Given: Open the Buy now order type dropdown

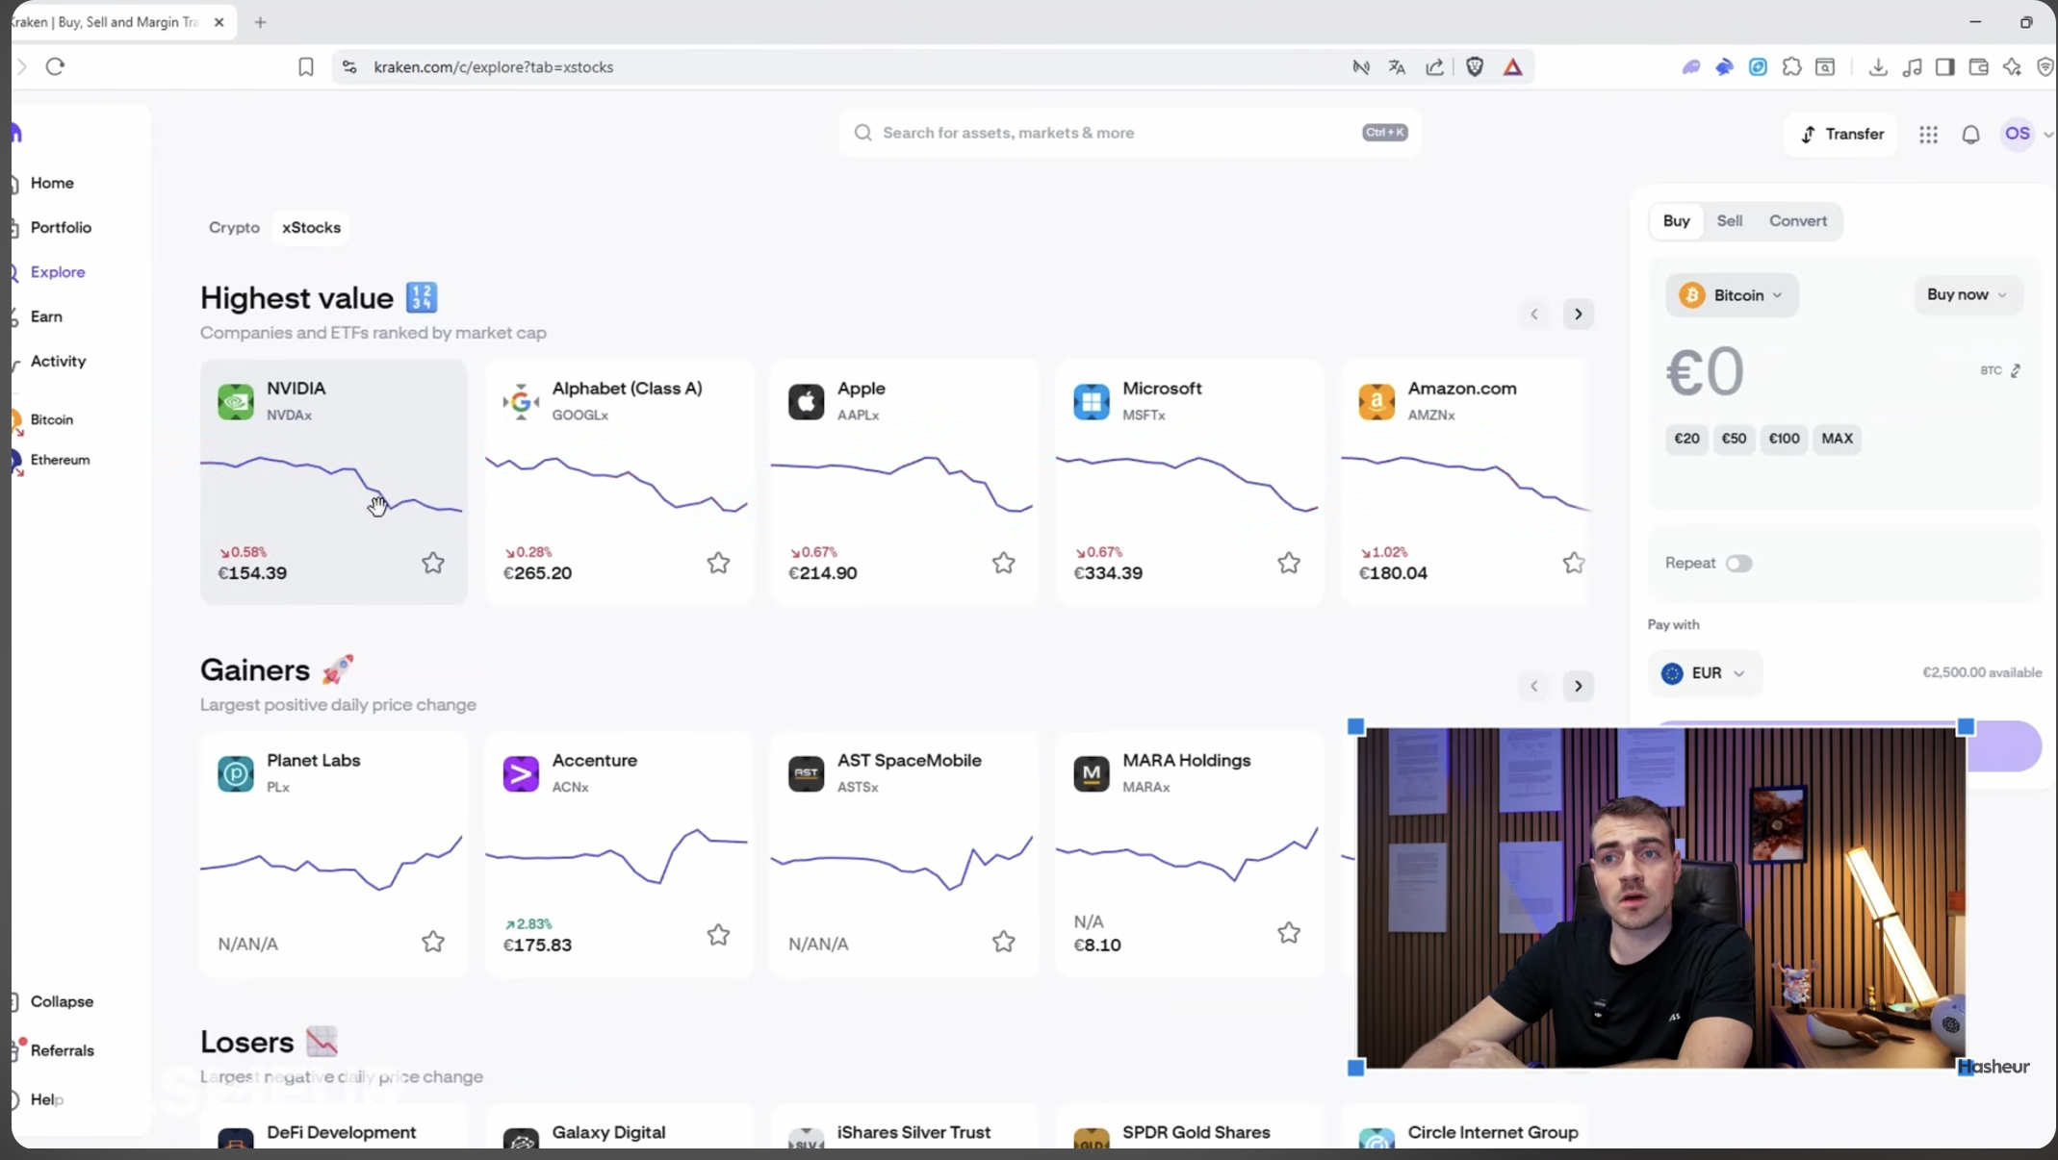Looking at the screenshot, I should pyautogui.click(x=1967, y=294).
